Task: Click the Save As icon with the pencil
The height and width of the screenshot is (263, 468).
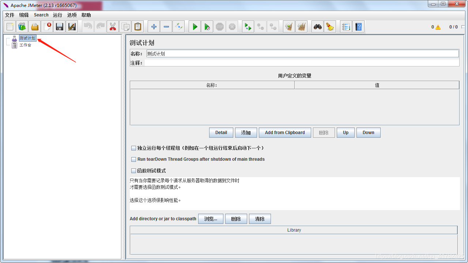Action: pos(72,27)
